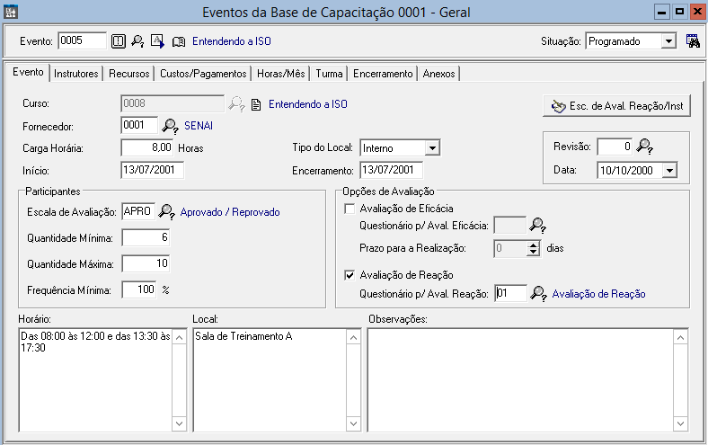Click the magnifier lookup next to Evento code
The height and width of the screenshot is (445, 708).
coord(138,40)
